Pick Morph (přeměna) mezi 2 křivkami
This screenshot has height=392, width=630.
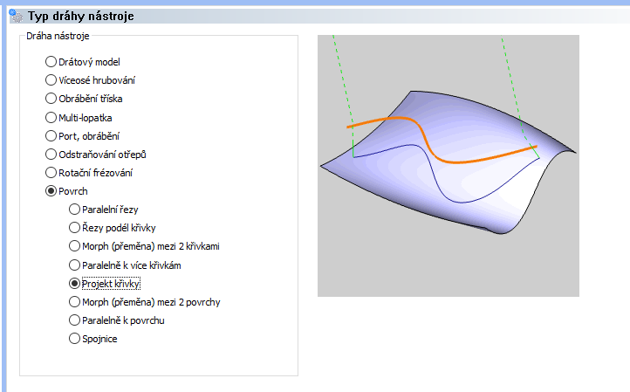pyautogui.click(x=74, y=246)
